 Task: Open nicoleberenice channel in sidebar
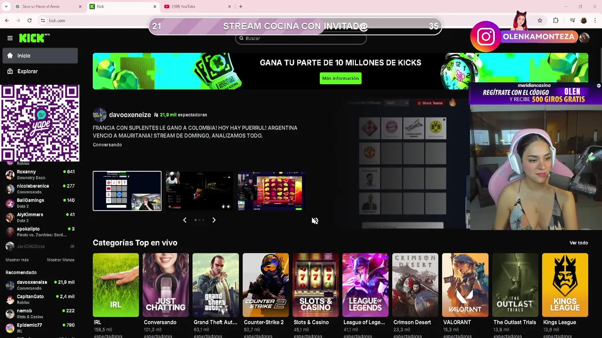coord(40,189)
